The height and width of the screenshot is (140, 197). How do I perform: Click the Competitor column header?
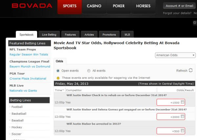pyautogui.click(x=74, y=90)
